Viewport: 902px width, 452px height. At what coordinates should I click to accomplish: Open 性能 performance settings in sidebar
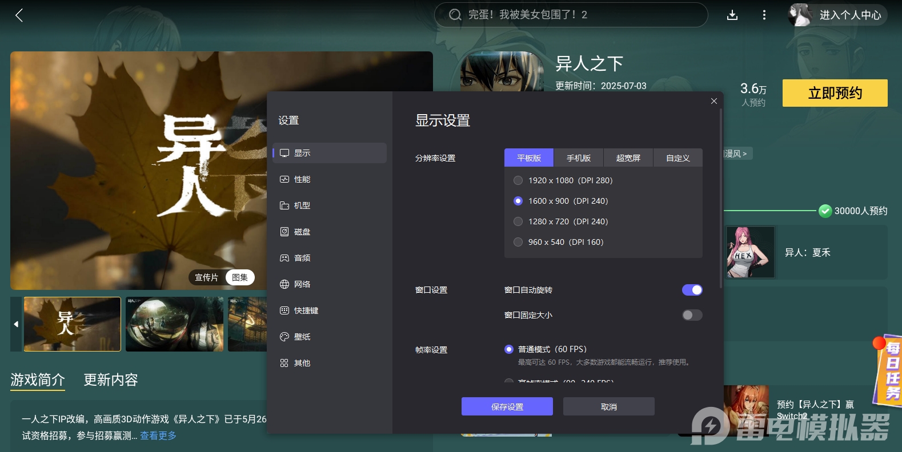[330, 179]
